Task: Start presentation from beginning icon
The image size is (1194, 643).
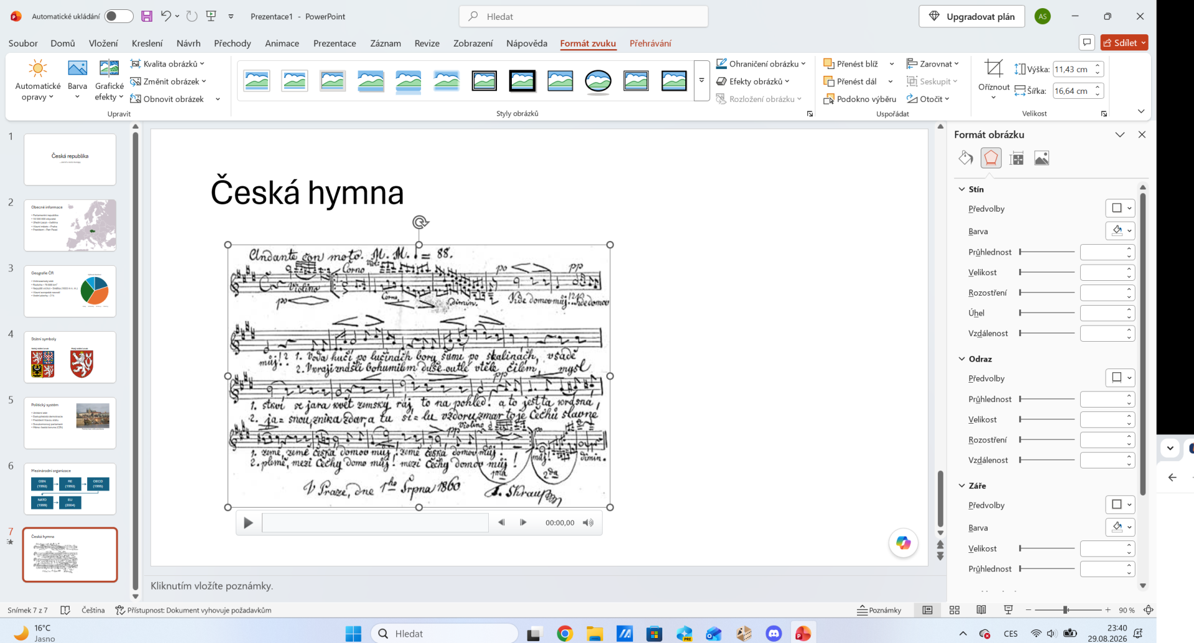Action: [211, 17]
